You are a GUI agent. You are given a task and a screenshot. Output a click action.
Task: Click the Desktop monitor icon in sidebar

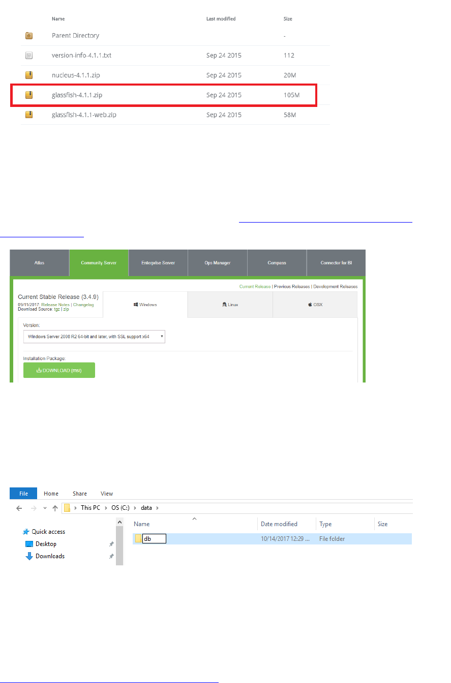(29, 544)
